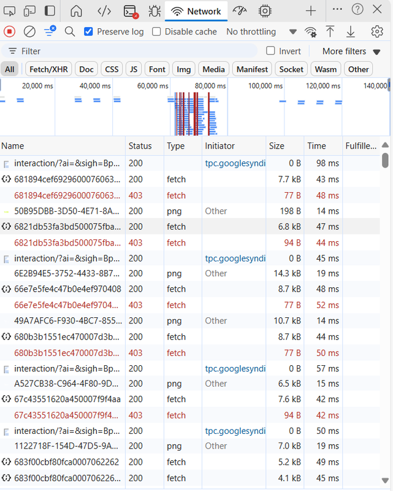This screenshot has height=491, width=393.
Task: Filter by Img requests
Action: coord(184,69)
